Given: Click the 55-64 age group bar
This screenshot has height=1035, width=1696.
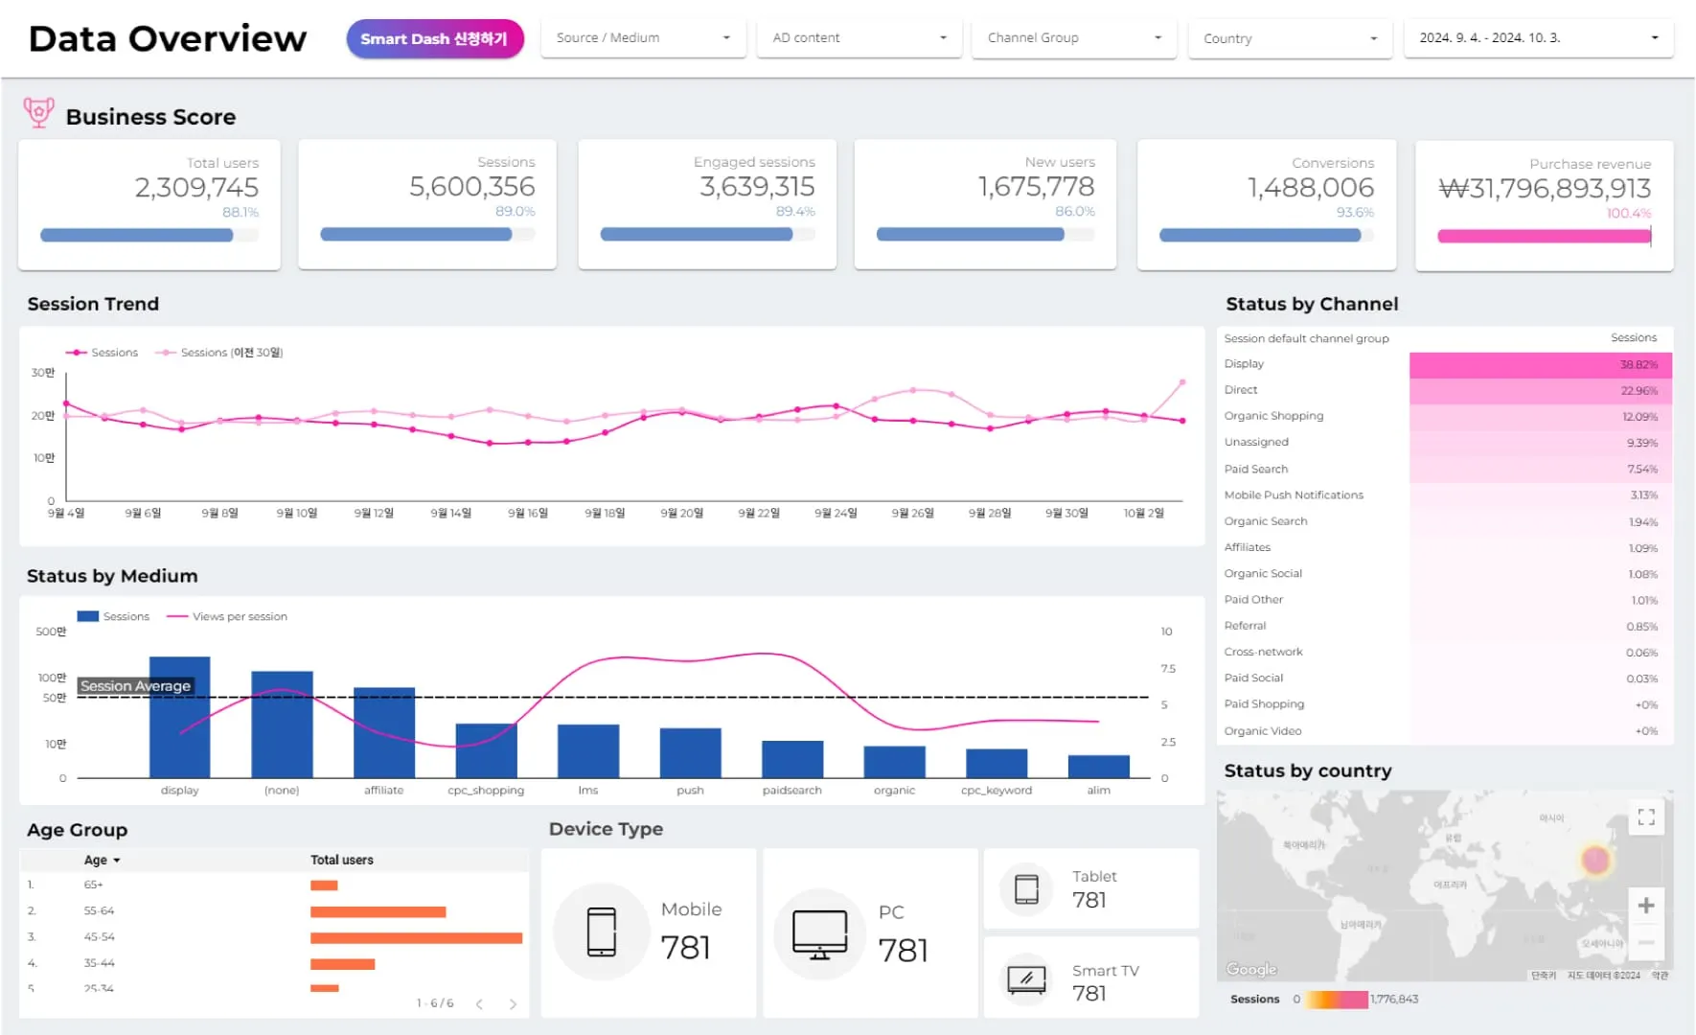Looking at the screenshot, I should point(378,911).
